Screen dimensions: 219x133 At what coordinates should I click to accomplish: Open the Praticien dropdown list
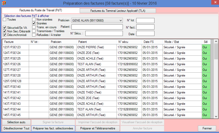click(x=121, y=20)
